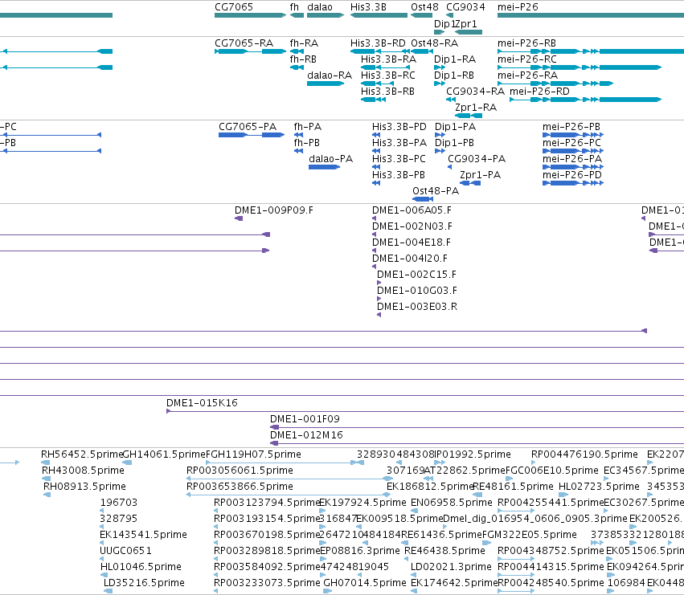The width and height of the screenshot is (684, 595).
Task: Select the protein label "fh-PA"
Action: 308,127
